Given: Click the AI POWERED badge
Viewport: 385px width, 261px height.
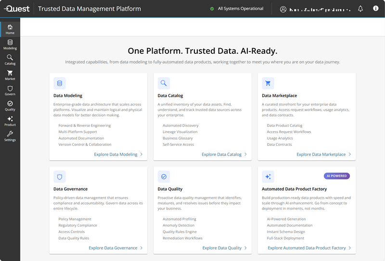Looking at the screenshot, I should 337,176.
